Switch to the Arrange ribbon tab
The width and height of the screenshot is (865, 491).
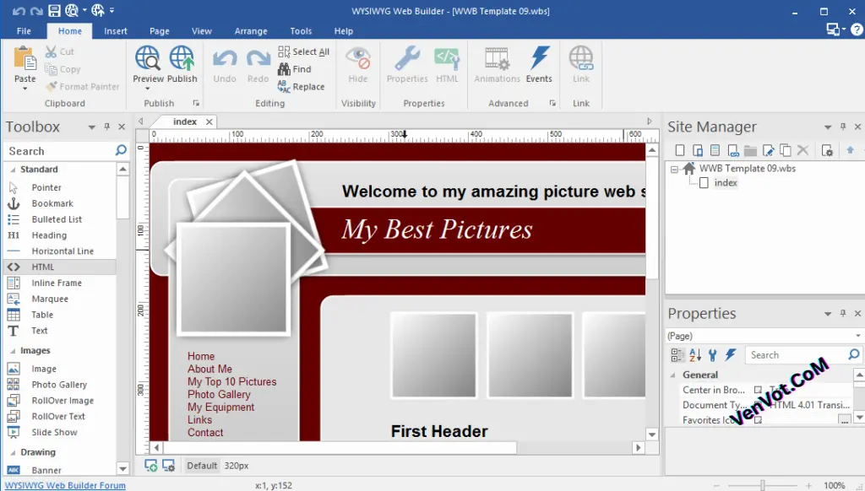point(250,31)
